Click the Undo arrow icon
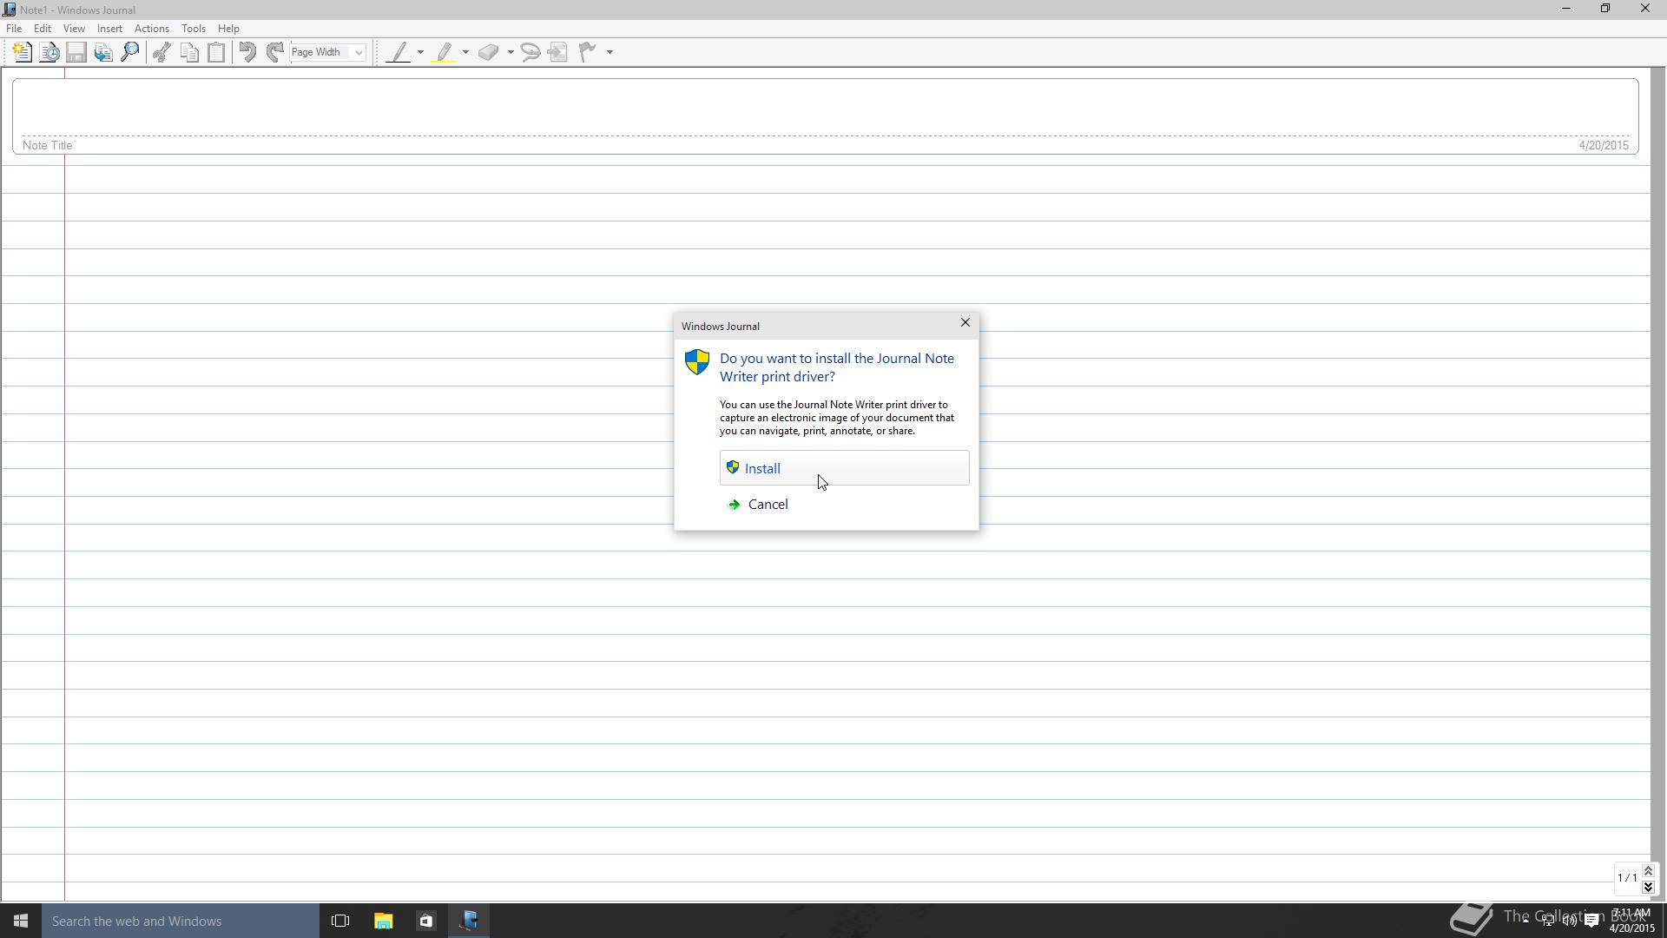This screenshot has width=1667, height=938. click(247, 52)
